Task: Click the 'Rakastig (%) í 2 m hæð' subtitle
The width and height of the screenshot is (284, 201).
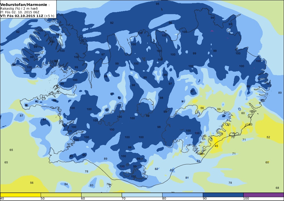Action: [19, 9]
